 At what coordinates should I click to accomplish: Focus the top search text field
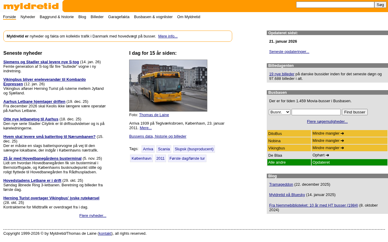(x=335, y=5)
